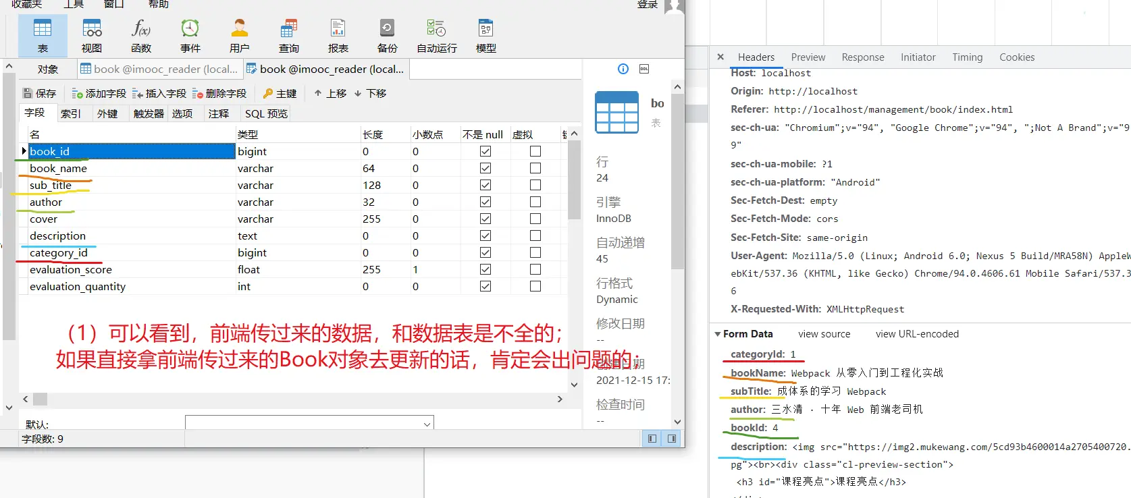Select the 用户 (User) icon
The width and height of the screenshot is (1131, 498).
point(240,36)
